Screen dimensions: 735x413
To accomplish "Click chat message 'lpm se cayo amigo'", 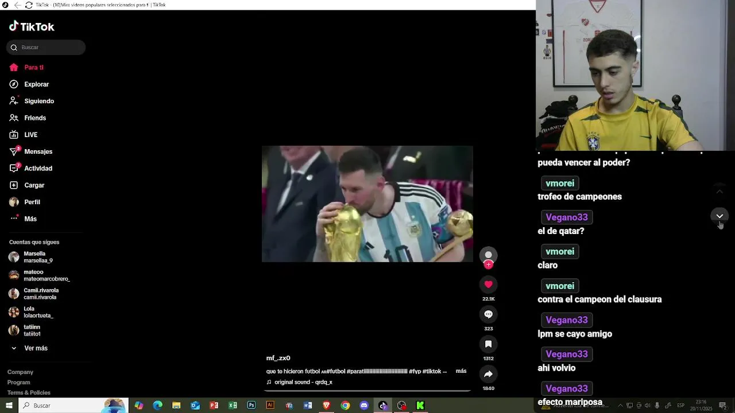I will (x=575, y=334).
